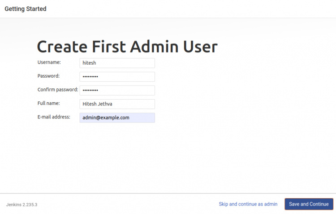The image size is (336, 214).
Task: Click the "Confirm password:" label
Action: pyautogui.click(x=58, y=90)
